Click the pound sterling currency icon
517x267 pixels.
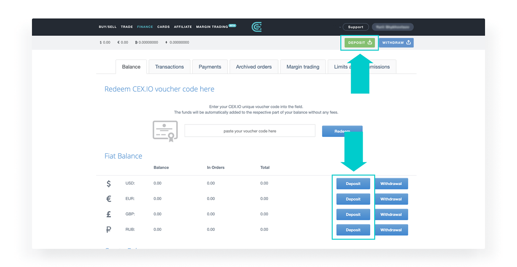109,214
